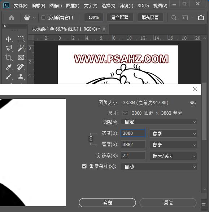The width and height of the screenshot is (209, 212).
Task: Open the 像素/英寸 resolution unit dropdown
Action: click(173, 156)
